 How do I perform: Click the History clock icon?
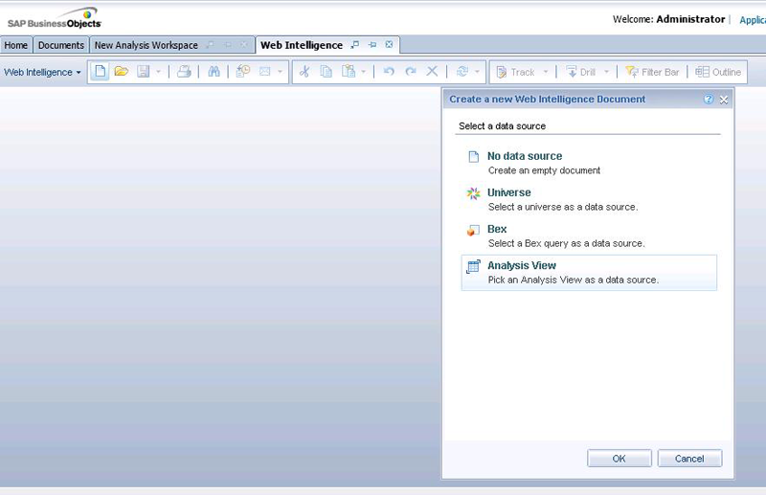[243, 72]
